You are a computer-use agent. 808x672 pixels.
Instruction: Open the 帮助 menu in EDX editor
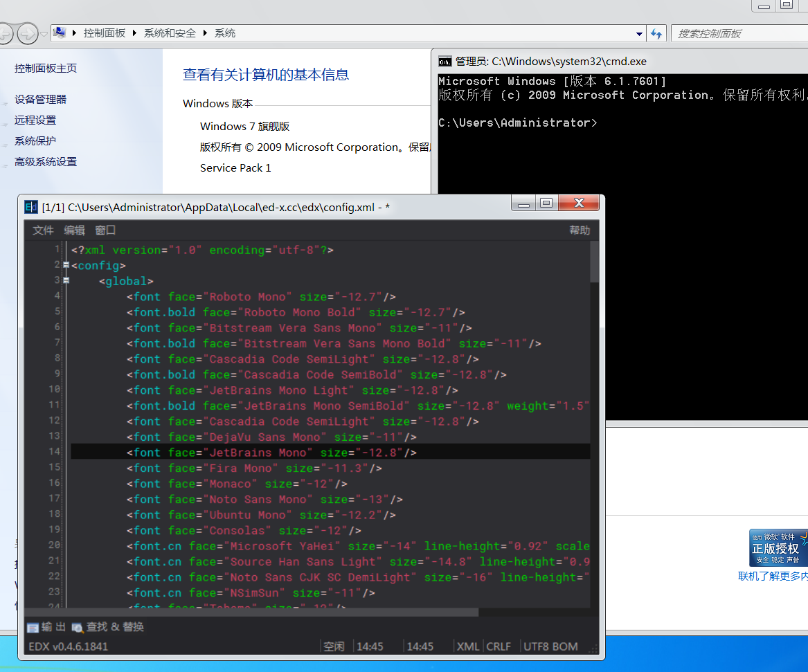[x=580, y=230]
